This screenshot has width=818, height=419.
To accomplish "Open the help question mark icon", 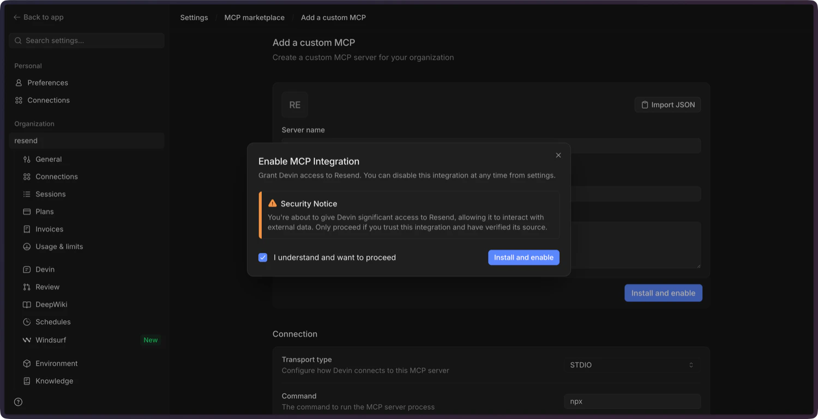I will pos(19,402).
